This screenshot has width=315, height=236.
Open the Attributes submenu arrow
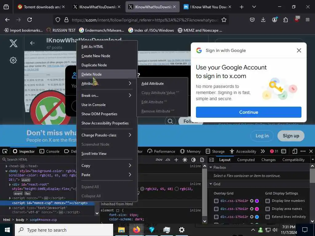pyautogui.click(x=130, y=83)
